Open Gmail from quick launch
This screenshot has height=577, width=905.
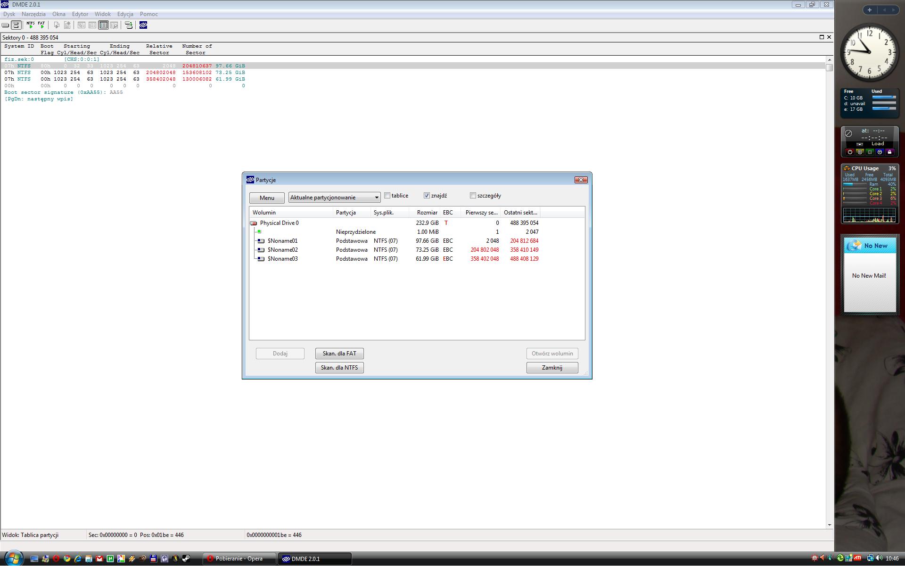pos(99,559)
